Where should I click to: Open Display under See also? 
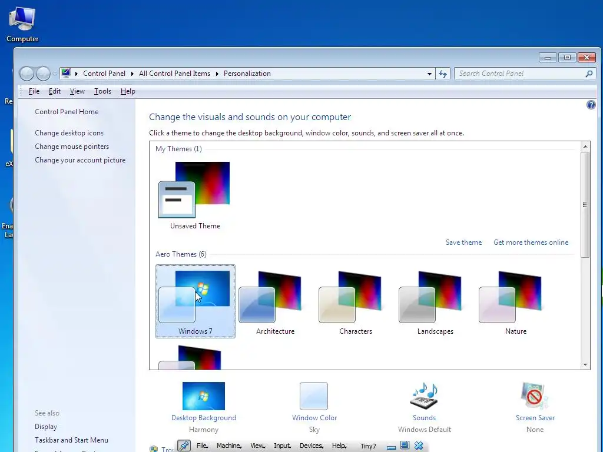[46, 427]
